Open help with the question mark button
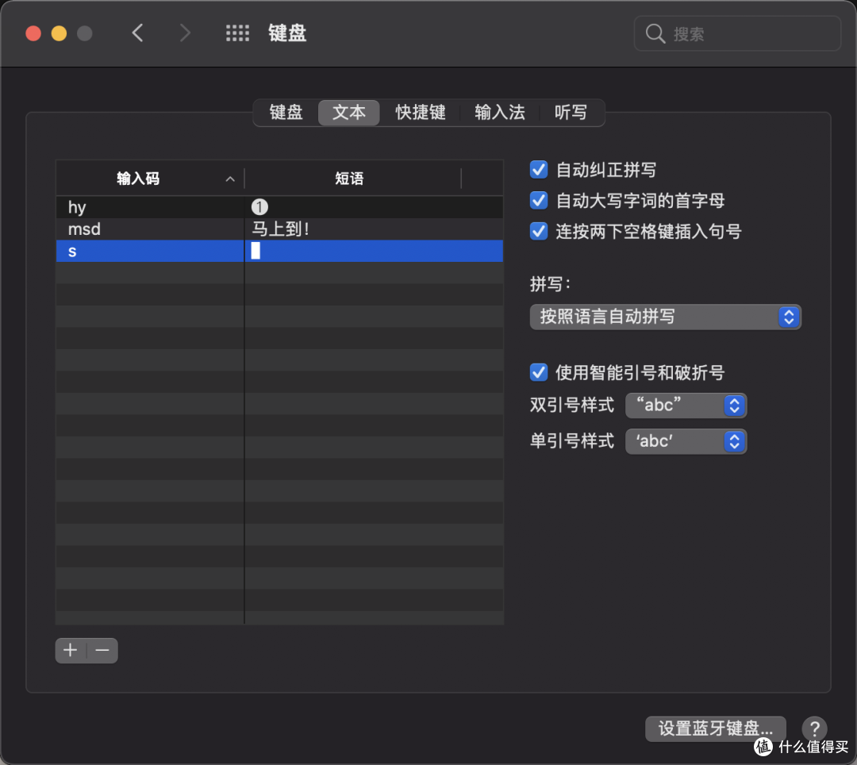The width and height of the screenshot is (857, 765). pos(814,728)
